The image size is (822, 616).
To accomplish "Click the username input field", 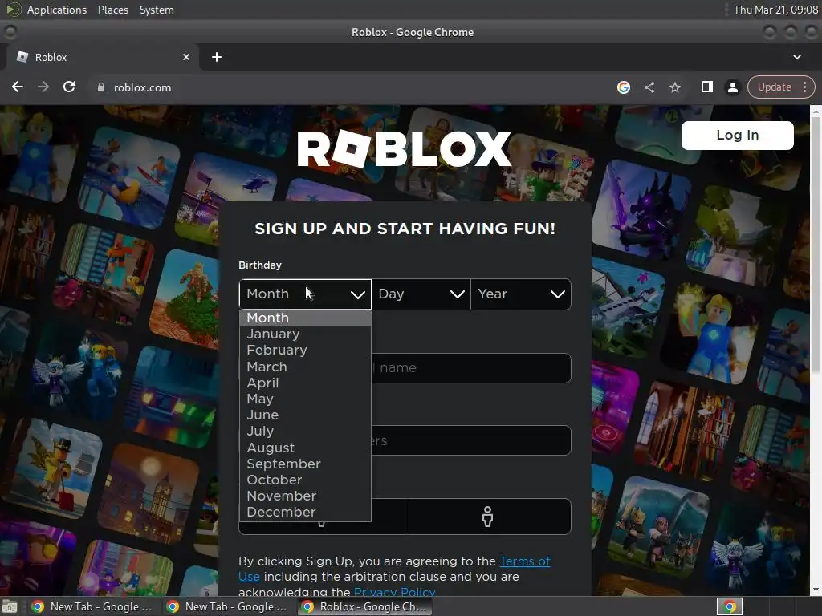I will pyautogui.click(x=470, y=367).
